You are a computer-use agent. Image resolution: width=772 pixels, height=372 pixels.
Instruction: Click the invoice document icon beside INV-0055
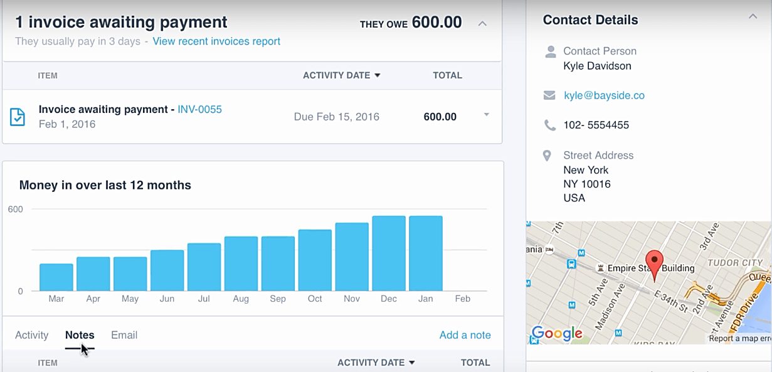[x=18, y=117]
